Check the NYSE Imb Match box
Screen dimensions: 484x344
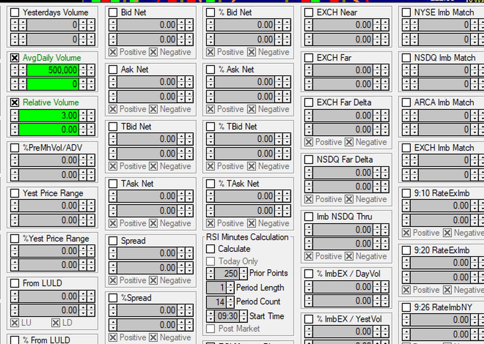pyautogui.click(x=406, y=12)
